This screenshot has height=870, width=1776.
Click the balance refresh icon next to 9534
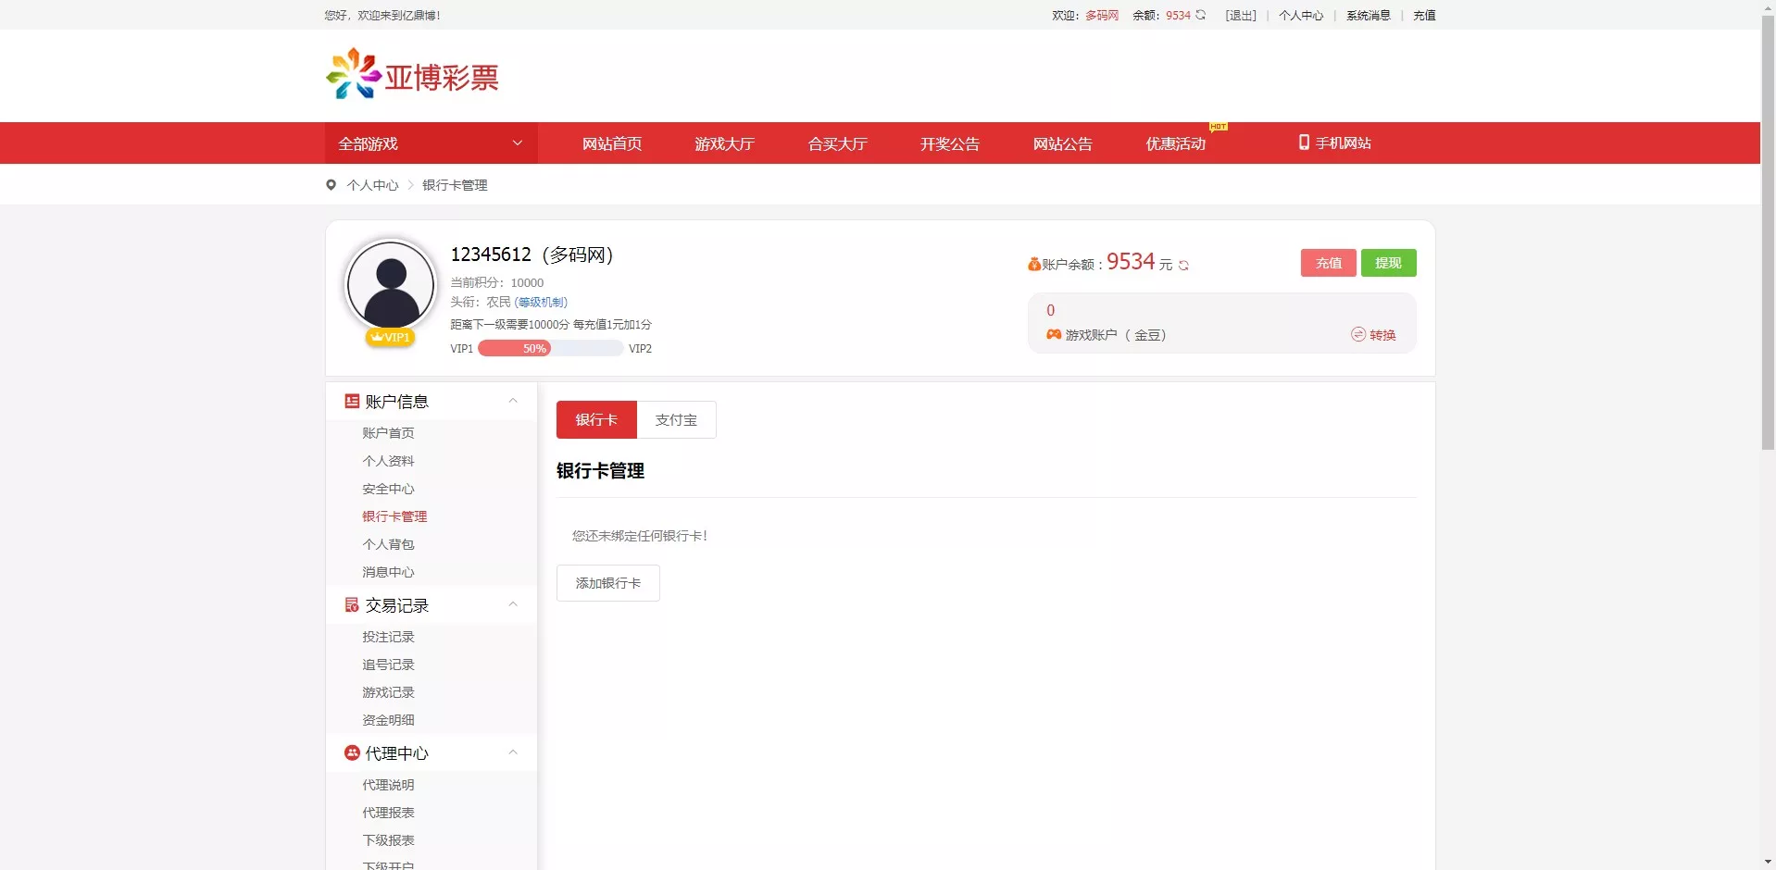(x=1183, y=263)
